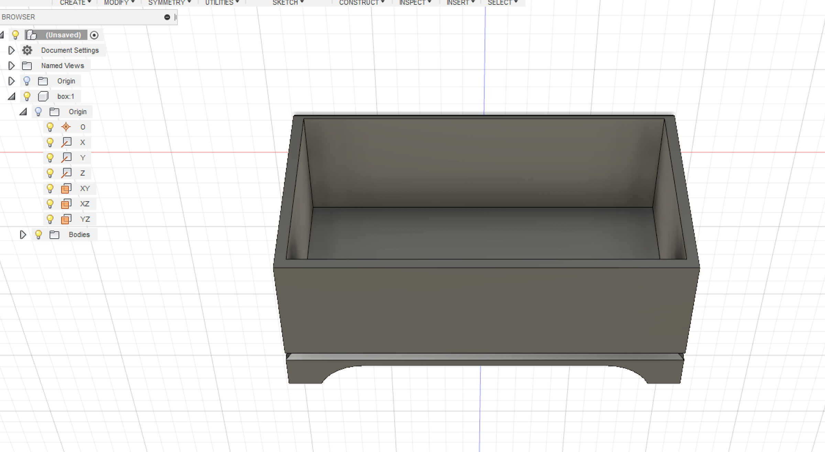
Task: Select the X axis icon
Action: 66,142
